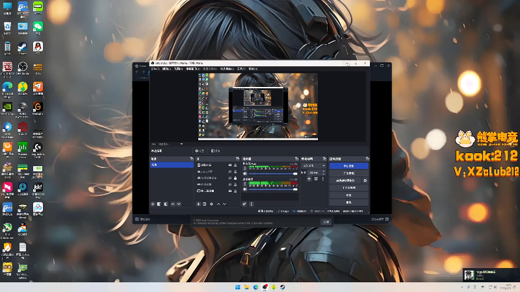Open advanced audio properties in Audio Mixer
This screenshot has height=292, width=520.
[x=245, y=204]
